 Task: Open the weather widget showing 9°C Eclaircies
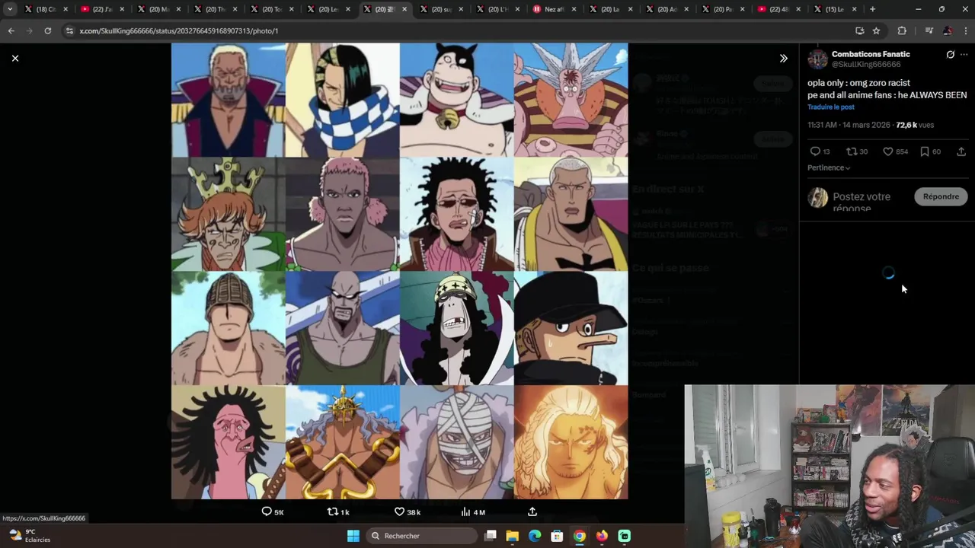[x=29, y=536]
